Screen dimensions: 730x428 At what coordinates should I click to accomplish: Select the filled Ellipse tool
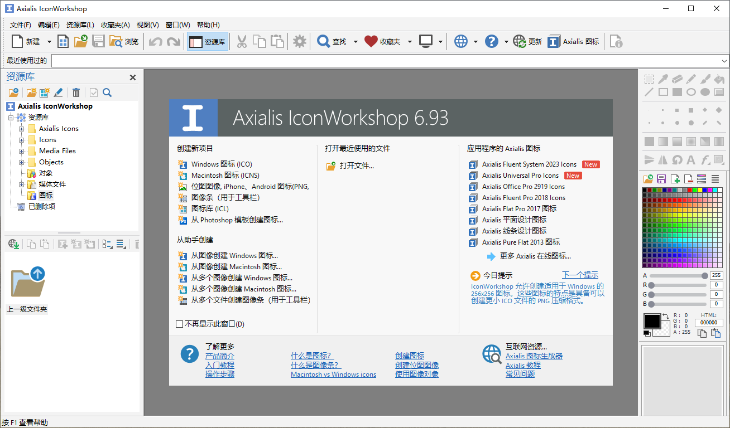coord(704,92)
